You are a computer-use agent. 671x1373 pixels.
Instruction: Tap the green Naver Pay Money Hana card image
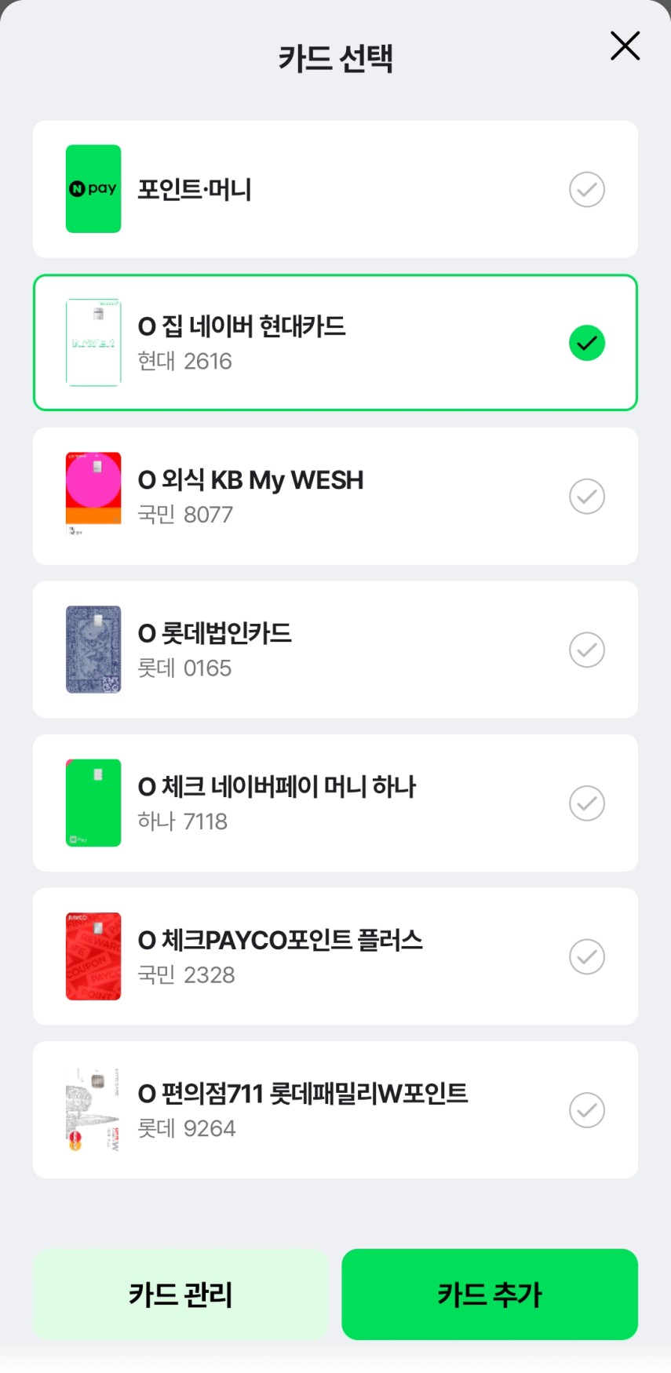tap(93, 803)
